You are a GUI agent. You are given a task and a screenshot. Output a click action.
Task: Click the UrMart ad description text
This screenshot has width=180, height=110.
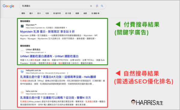pos(62,62)
